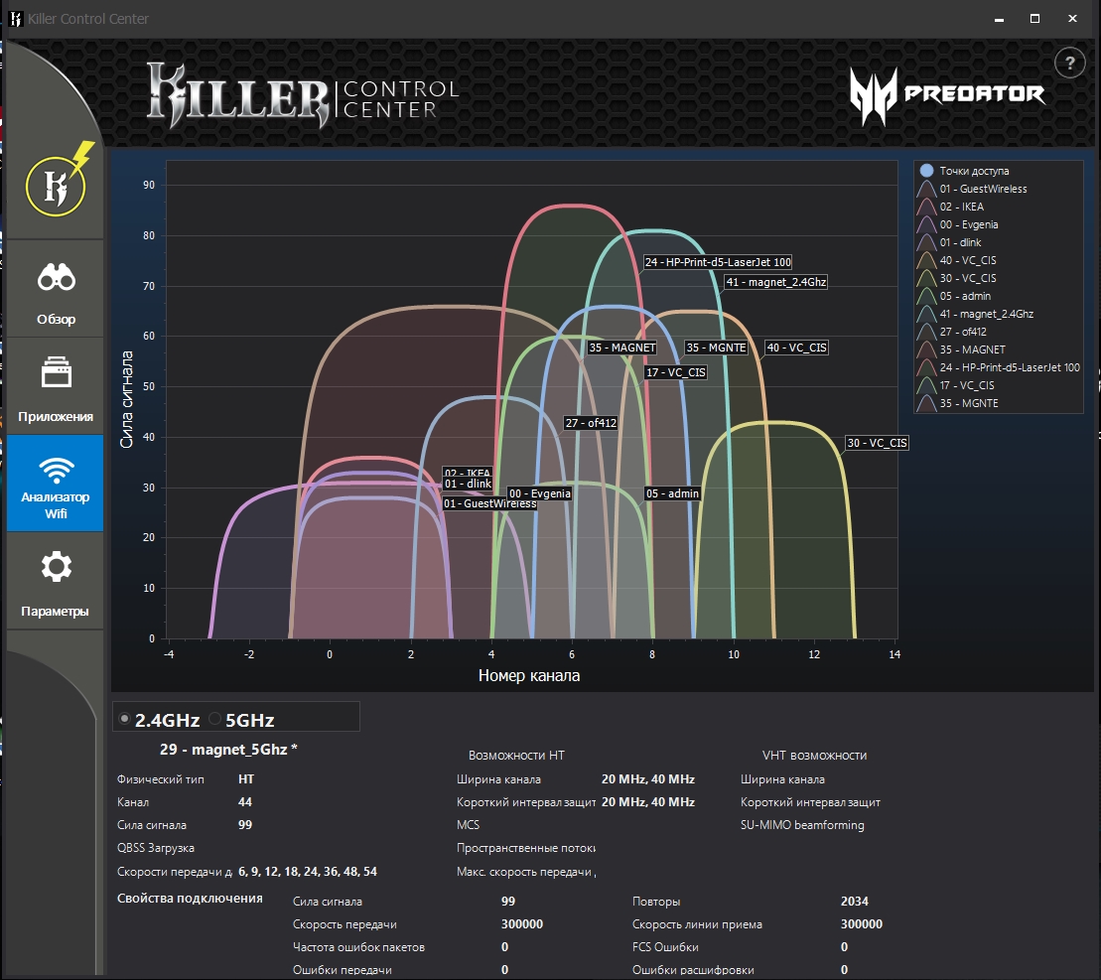Open the Обзор binoculars section

tap(56, 289)
